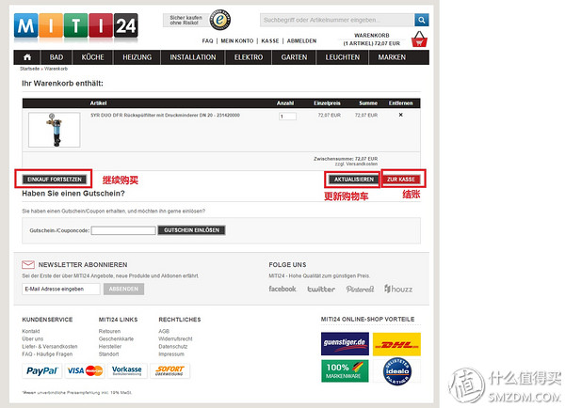Open the BAD navigation menu
565x408 pixels.
[x=56, y=57]
